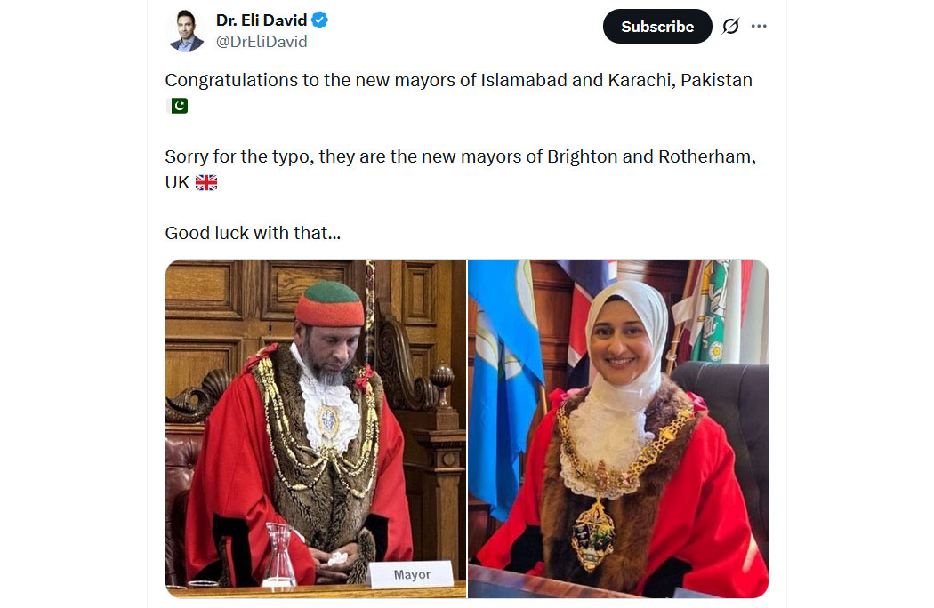Open the three-dot more options menu
The height and width of the screenshot is (608, 934).
(x=759, y=26)
